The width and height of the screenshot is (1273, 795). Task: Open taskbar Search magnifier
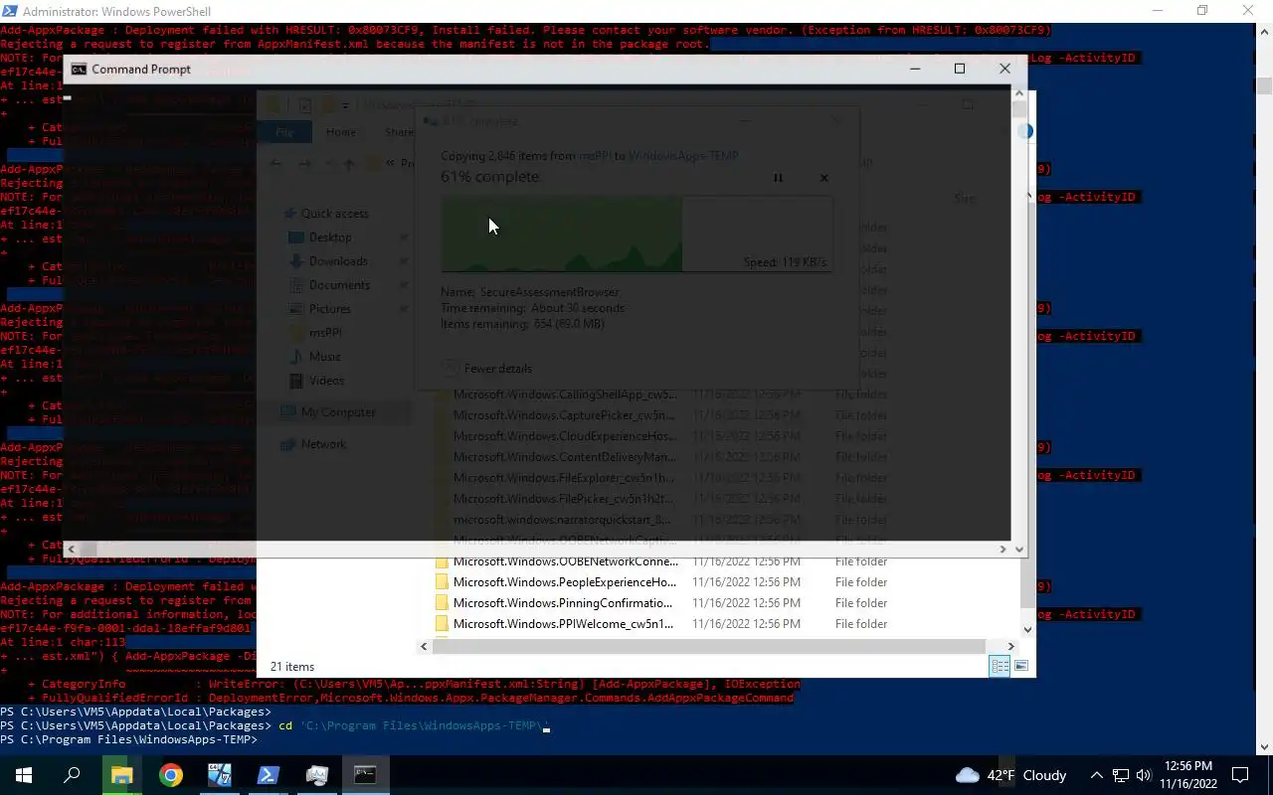(72, 775)
